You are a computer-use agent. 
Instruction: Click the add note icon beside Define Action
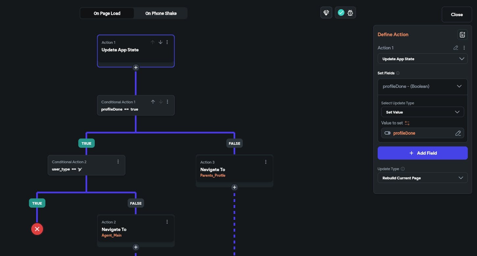[462, 35]
